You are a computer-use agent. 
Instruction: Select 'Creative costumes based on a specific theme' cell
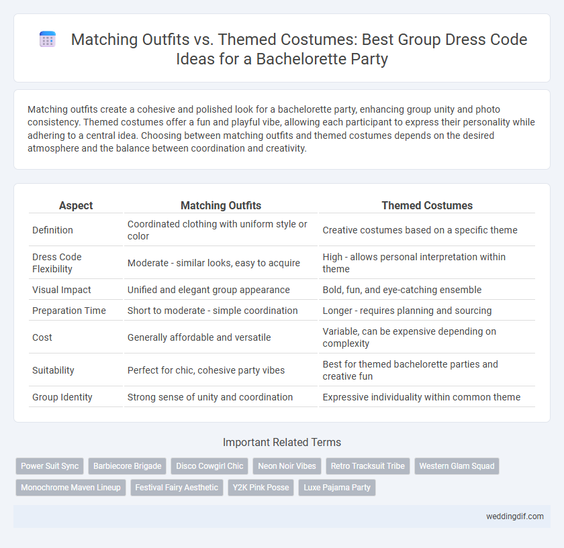[427, 230]
